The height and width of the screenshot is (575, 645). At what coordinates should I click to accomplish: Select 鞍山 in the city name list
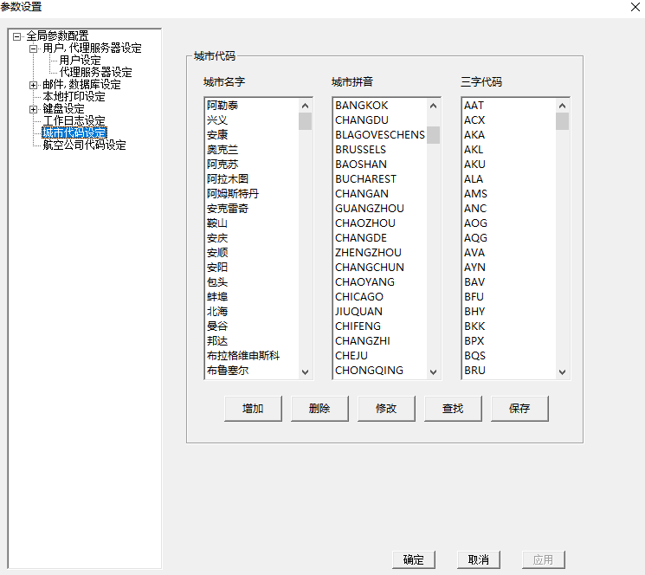(x=217, y=223)
